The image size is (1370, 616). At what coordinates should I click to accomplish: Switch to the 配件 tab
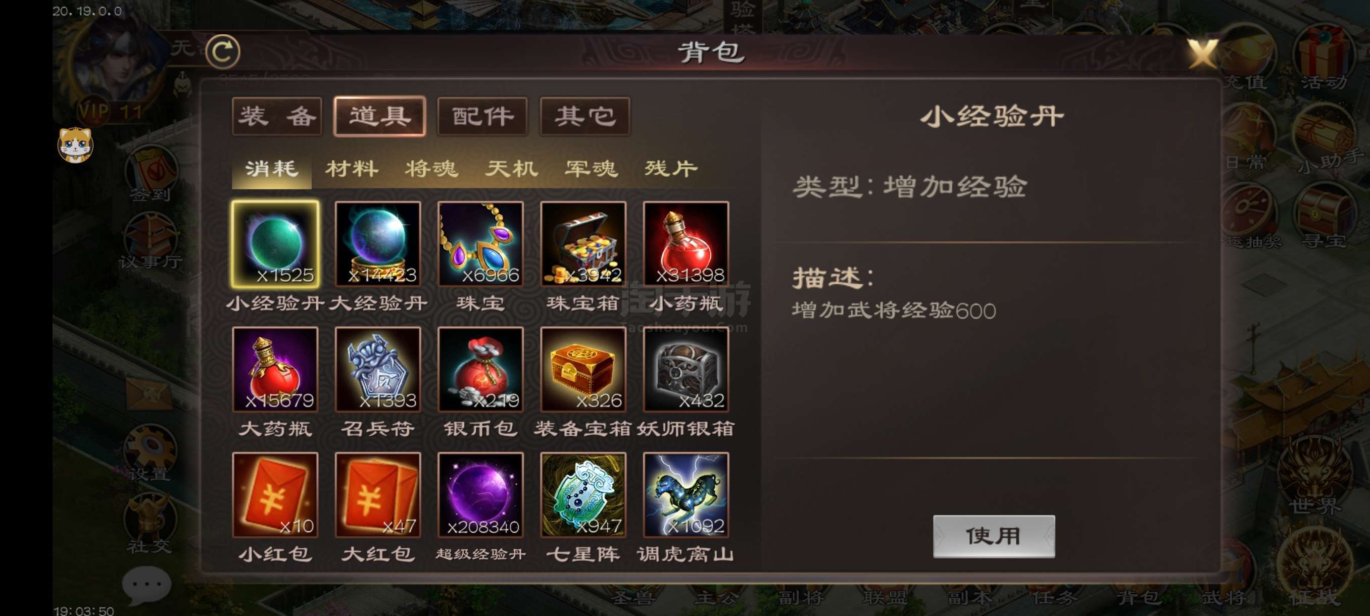pyautogui.click(x=482, y=116)
